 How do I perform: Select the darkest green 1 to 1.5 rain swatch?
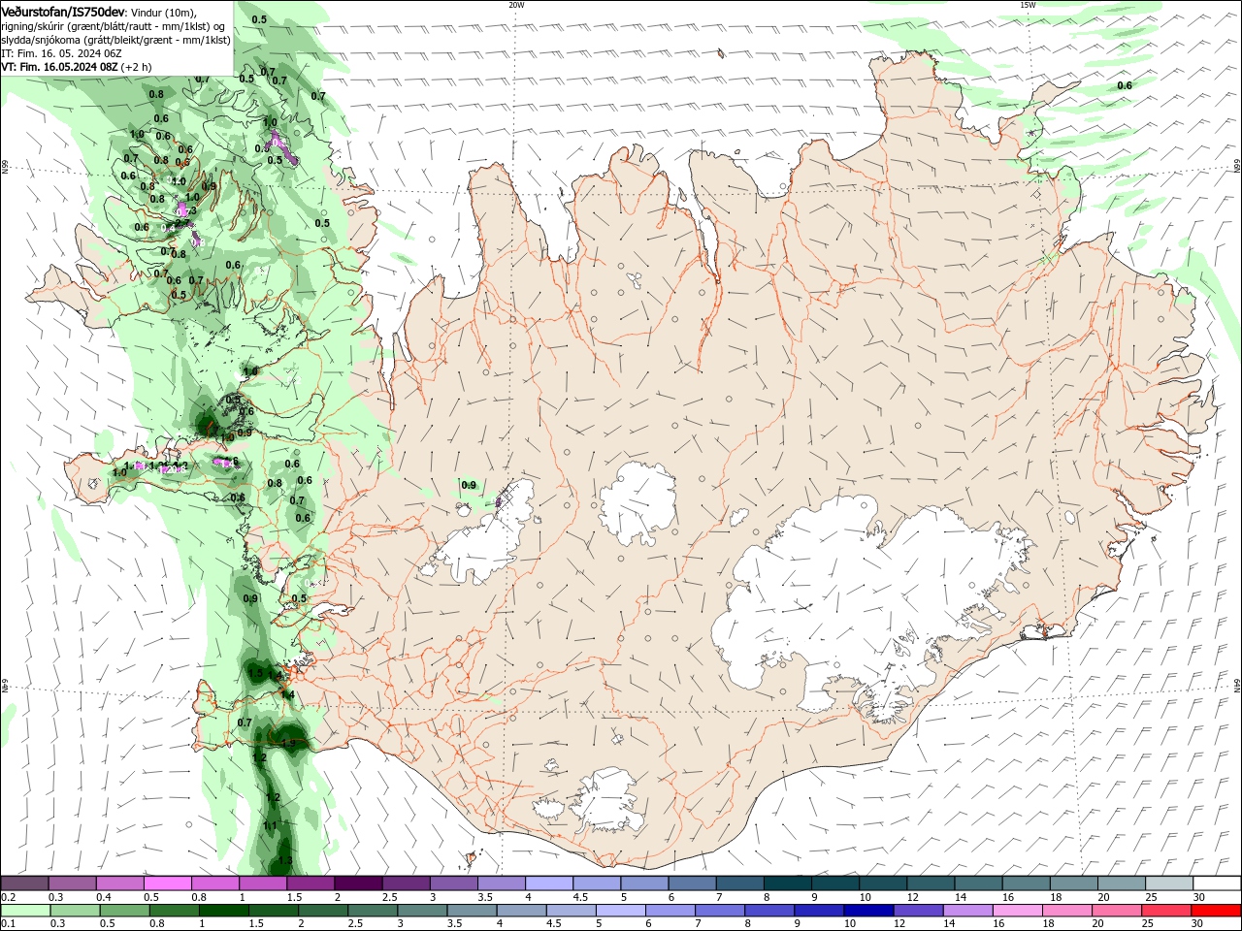pos(223,911)
